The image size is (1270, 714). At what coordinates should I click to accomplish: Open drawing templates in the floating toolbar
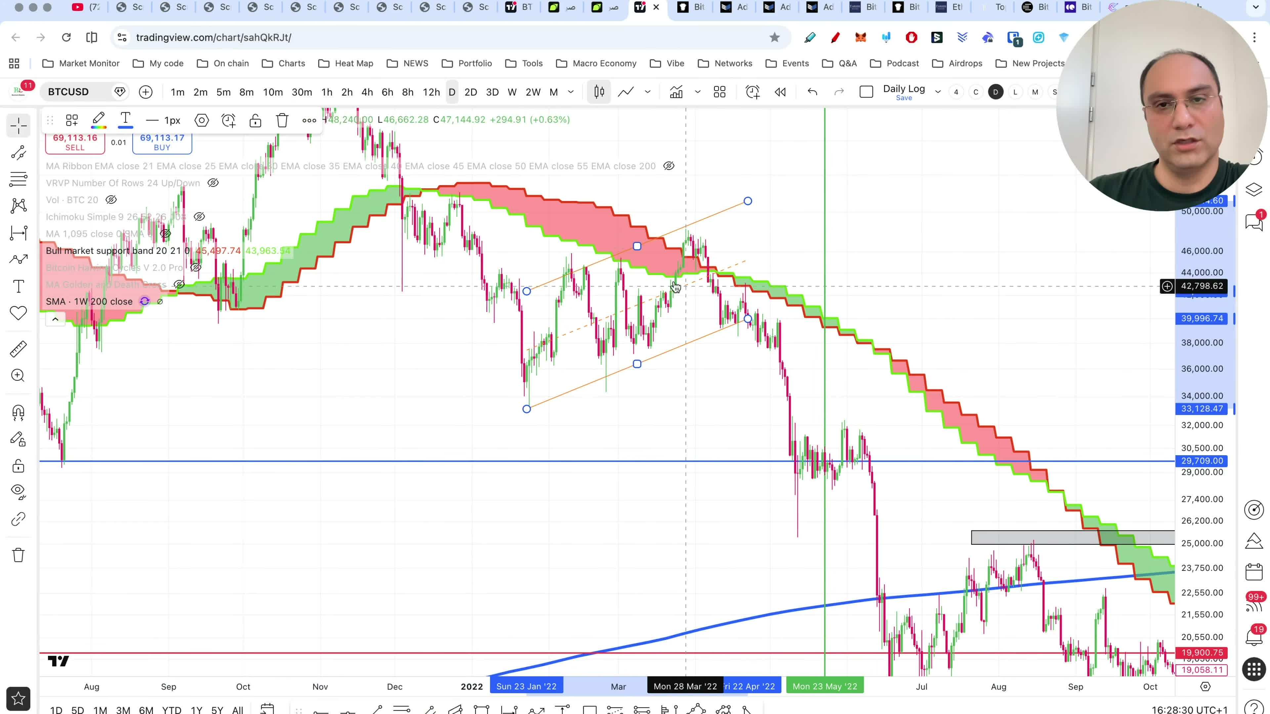point(72,120)
